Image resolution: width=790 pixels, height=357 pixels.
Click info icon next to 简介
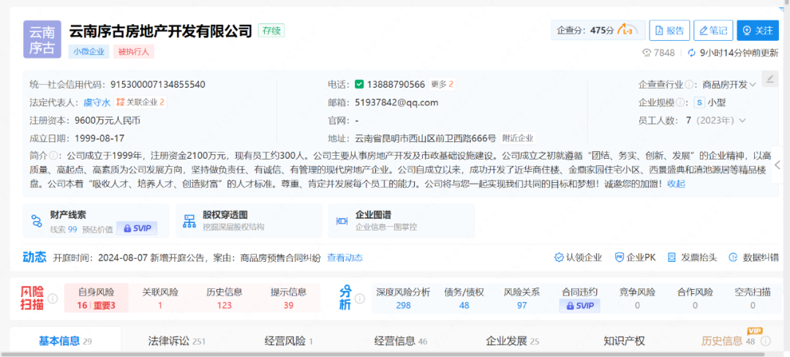point(53,154)
